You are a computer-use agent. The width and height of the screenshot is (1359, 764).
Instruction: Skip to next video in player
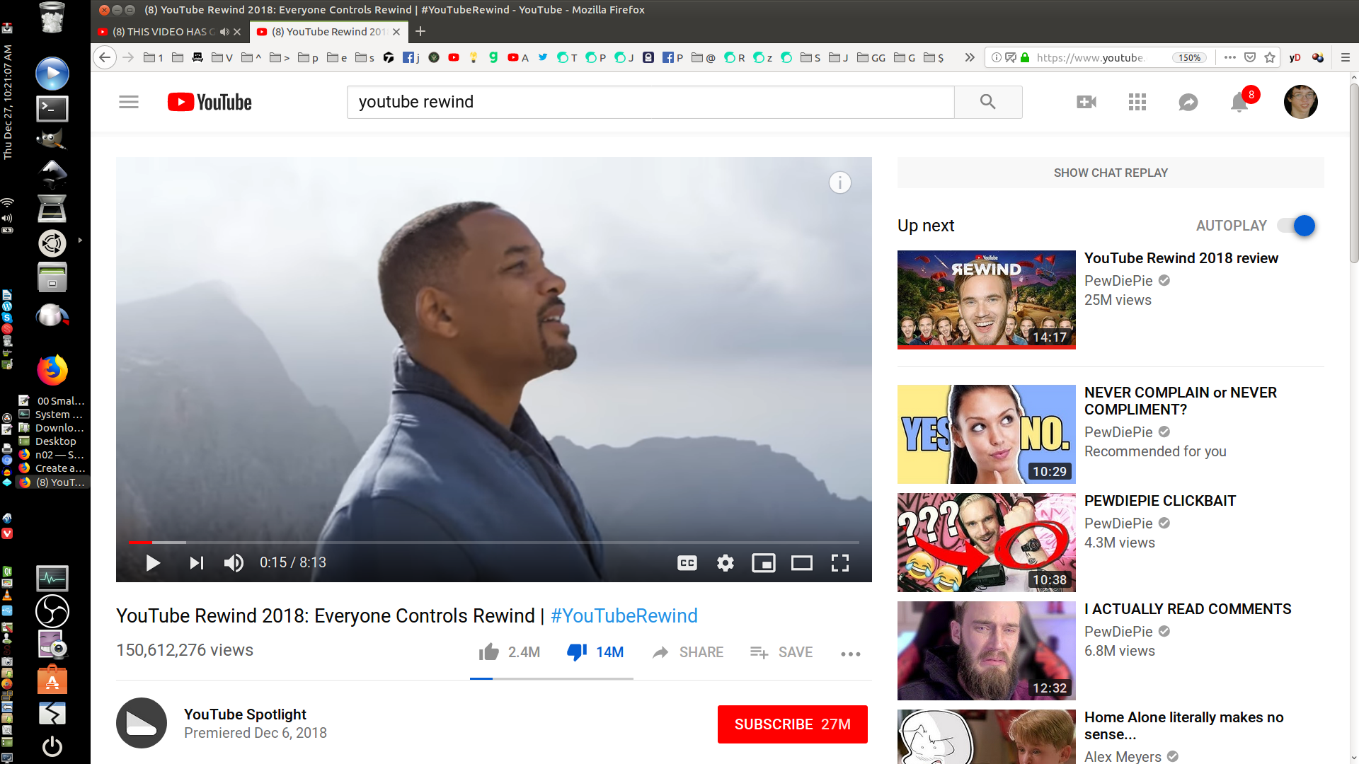(x=197, y=563)
